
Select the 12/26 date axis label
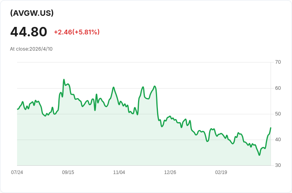[x=170, y=172]
